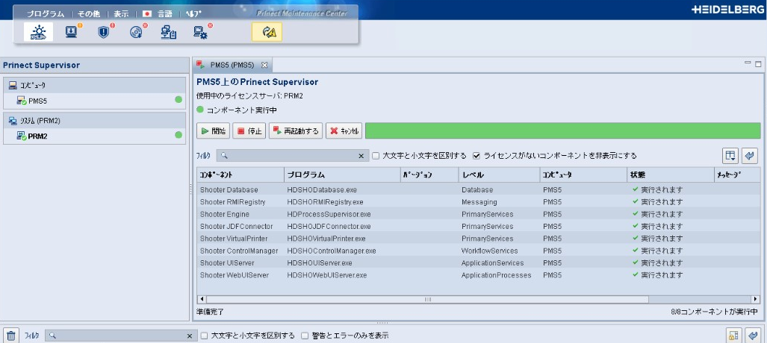Screen dimensions: 767x343
Task: Select the Shooter VirtualPrinter row
Action: tap(479, 239)
